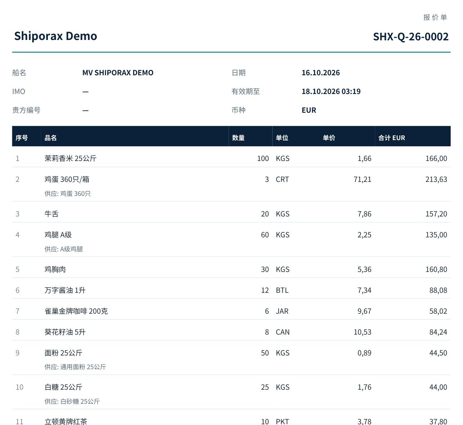
Task: Select the item name 白糖 25公斤
Action: coord(63,387)
